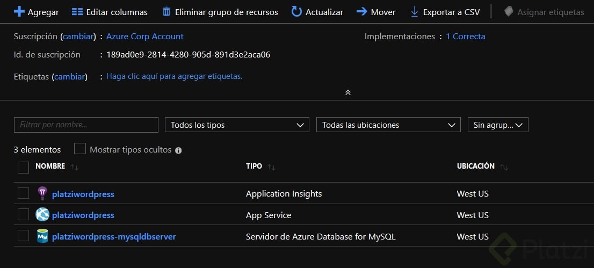Click the Exportar a CSV label

[x=451, y=12]
